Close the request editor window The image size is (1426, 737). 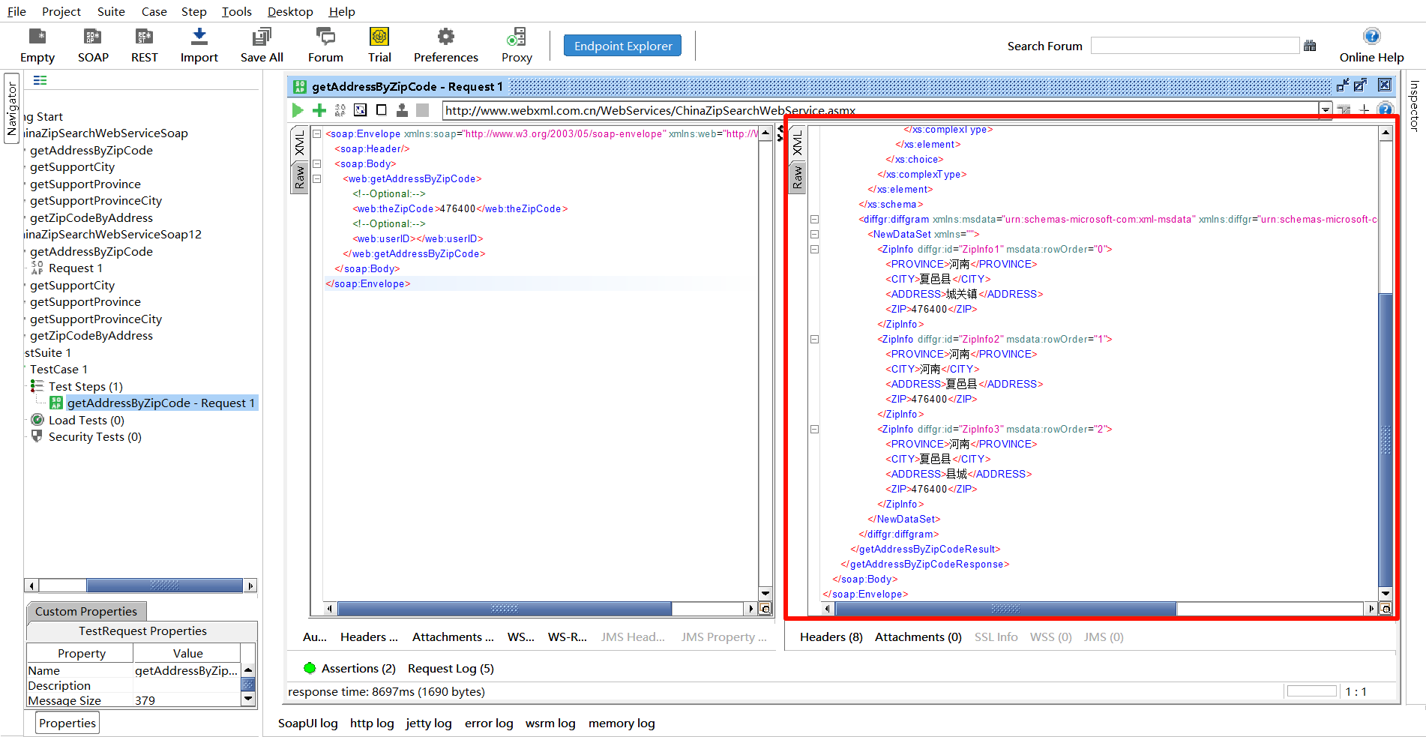(x=1385, y=85)
